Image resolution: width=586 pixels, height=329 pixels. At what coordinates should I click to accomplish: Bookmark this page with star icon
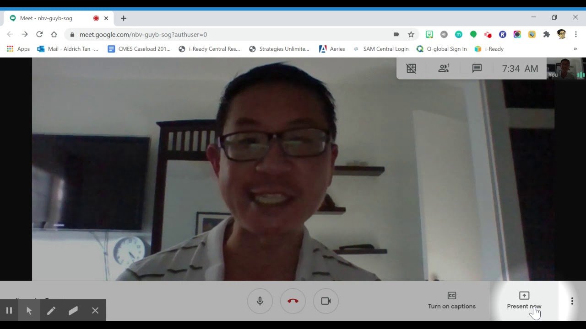[x=411, y=34]
